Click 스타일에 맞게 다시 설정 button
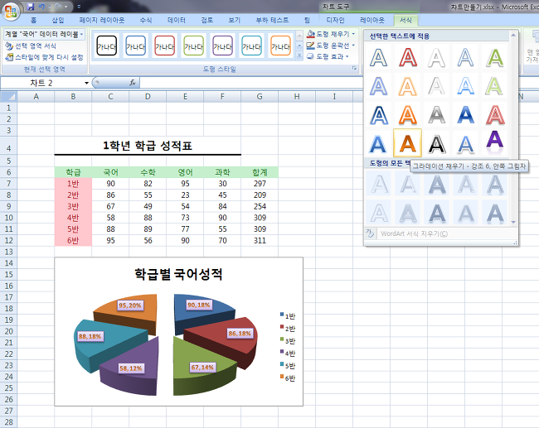Image resolution: width=539 pixels, height=428 pixels. pos(44,57)
